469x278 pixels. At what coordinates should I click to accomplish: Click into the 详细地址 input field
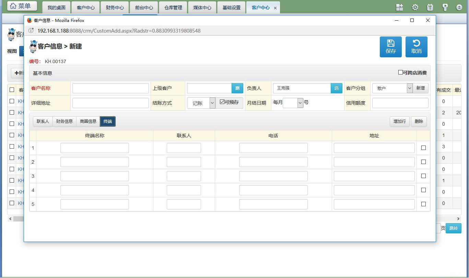[110, 103]
